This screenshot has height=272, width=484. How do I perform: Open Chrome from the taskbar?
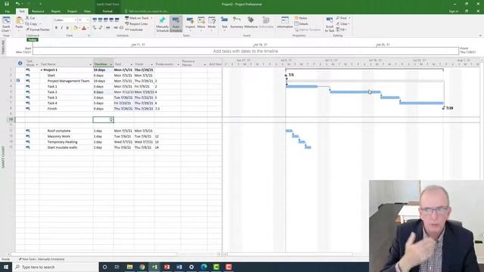pyautogui.click(x=142, y=267)
